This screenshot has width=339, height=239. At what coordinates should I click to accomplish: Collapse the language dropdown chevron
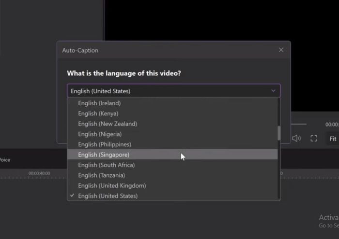click(x=273, y=91)
